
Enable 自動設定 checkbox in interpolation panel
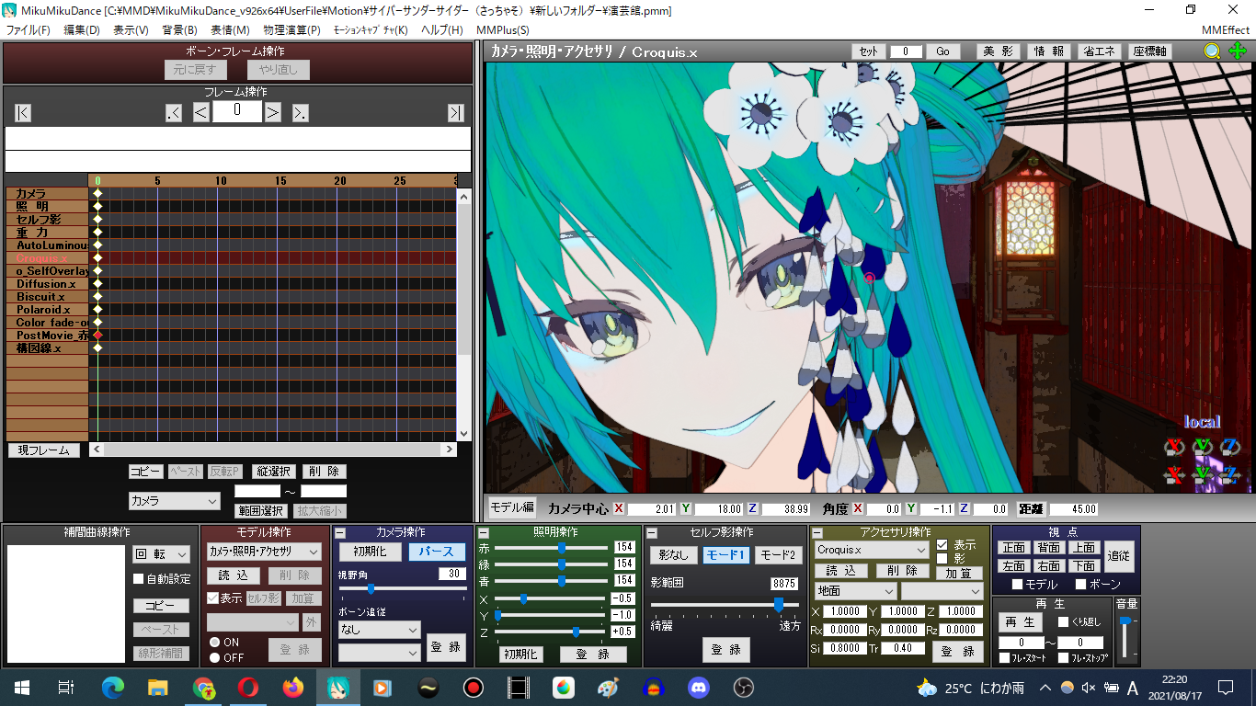click(x=139, y=579)
